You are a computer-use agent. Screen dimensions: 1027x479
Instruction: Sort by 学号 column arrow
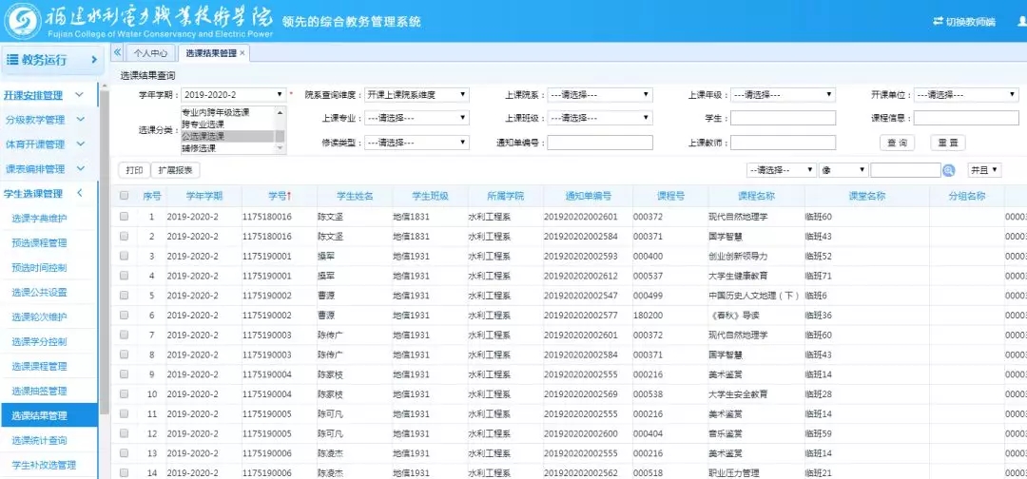[x=289, y=196]
